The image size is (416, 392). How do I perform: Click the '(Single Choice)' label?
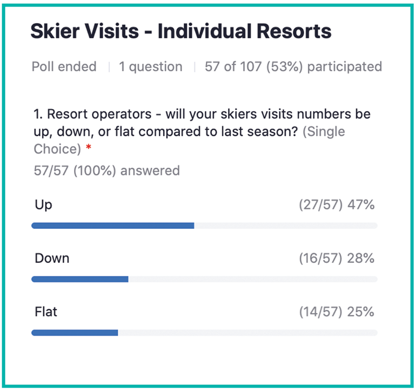tap(189, 140)
